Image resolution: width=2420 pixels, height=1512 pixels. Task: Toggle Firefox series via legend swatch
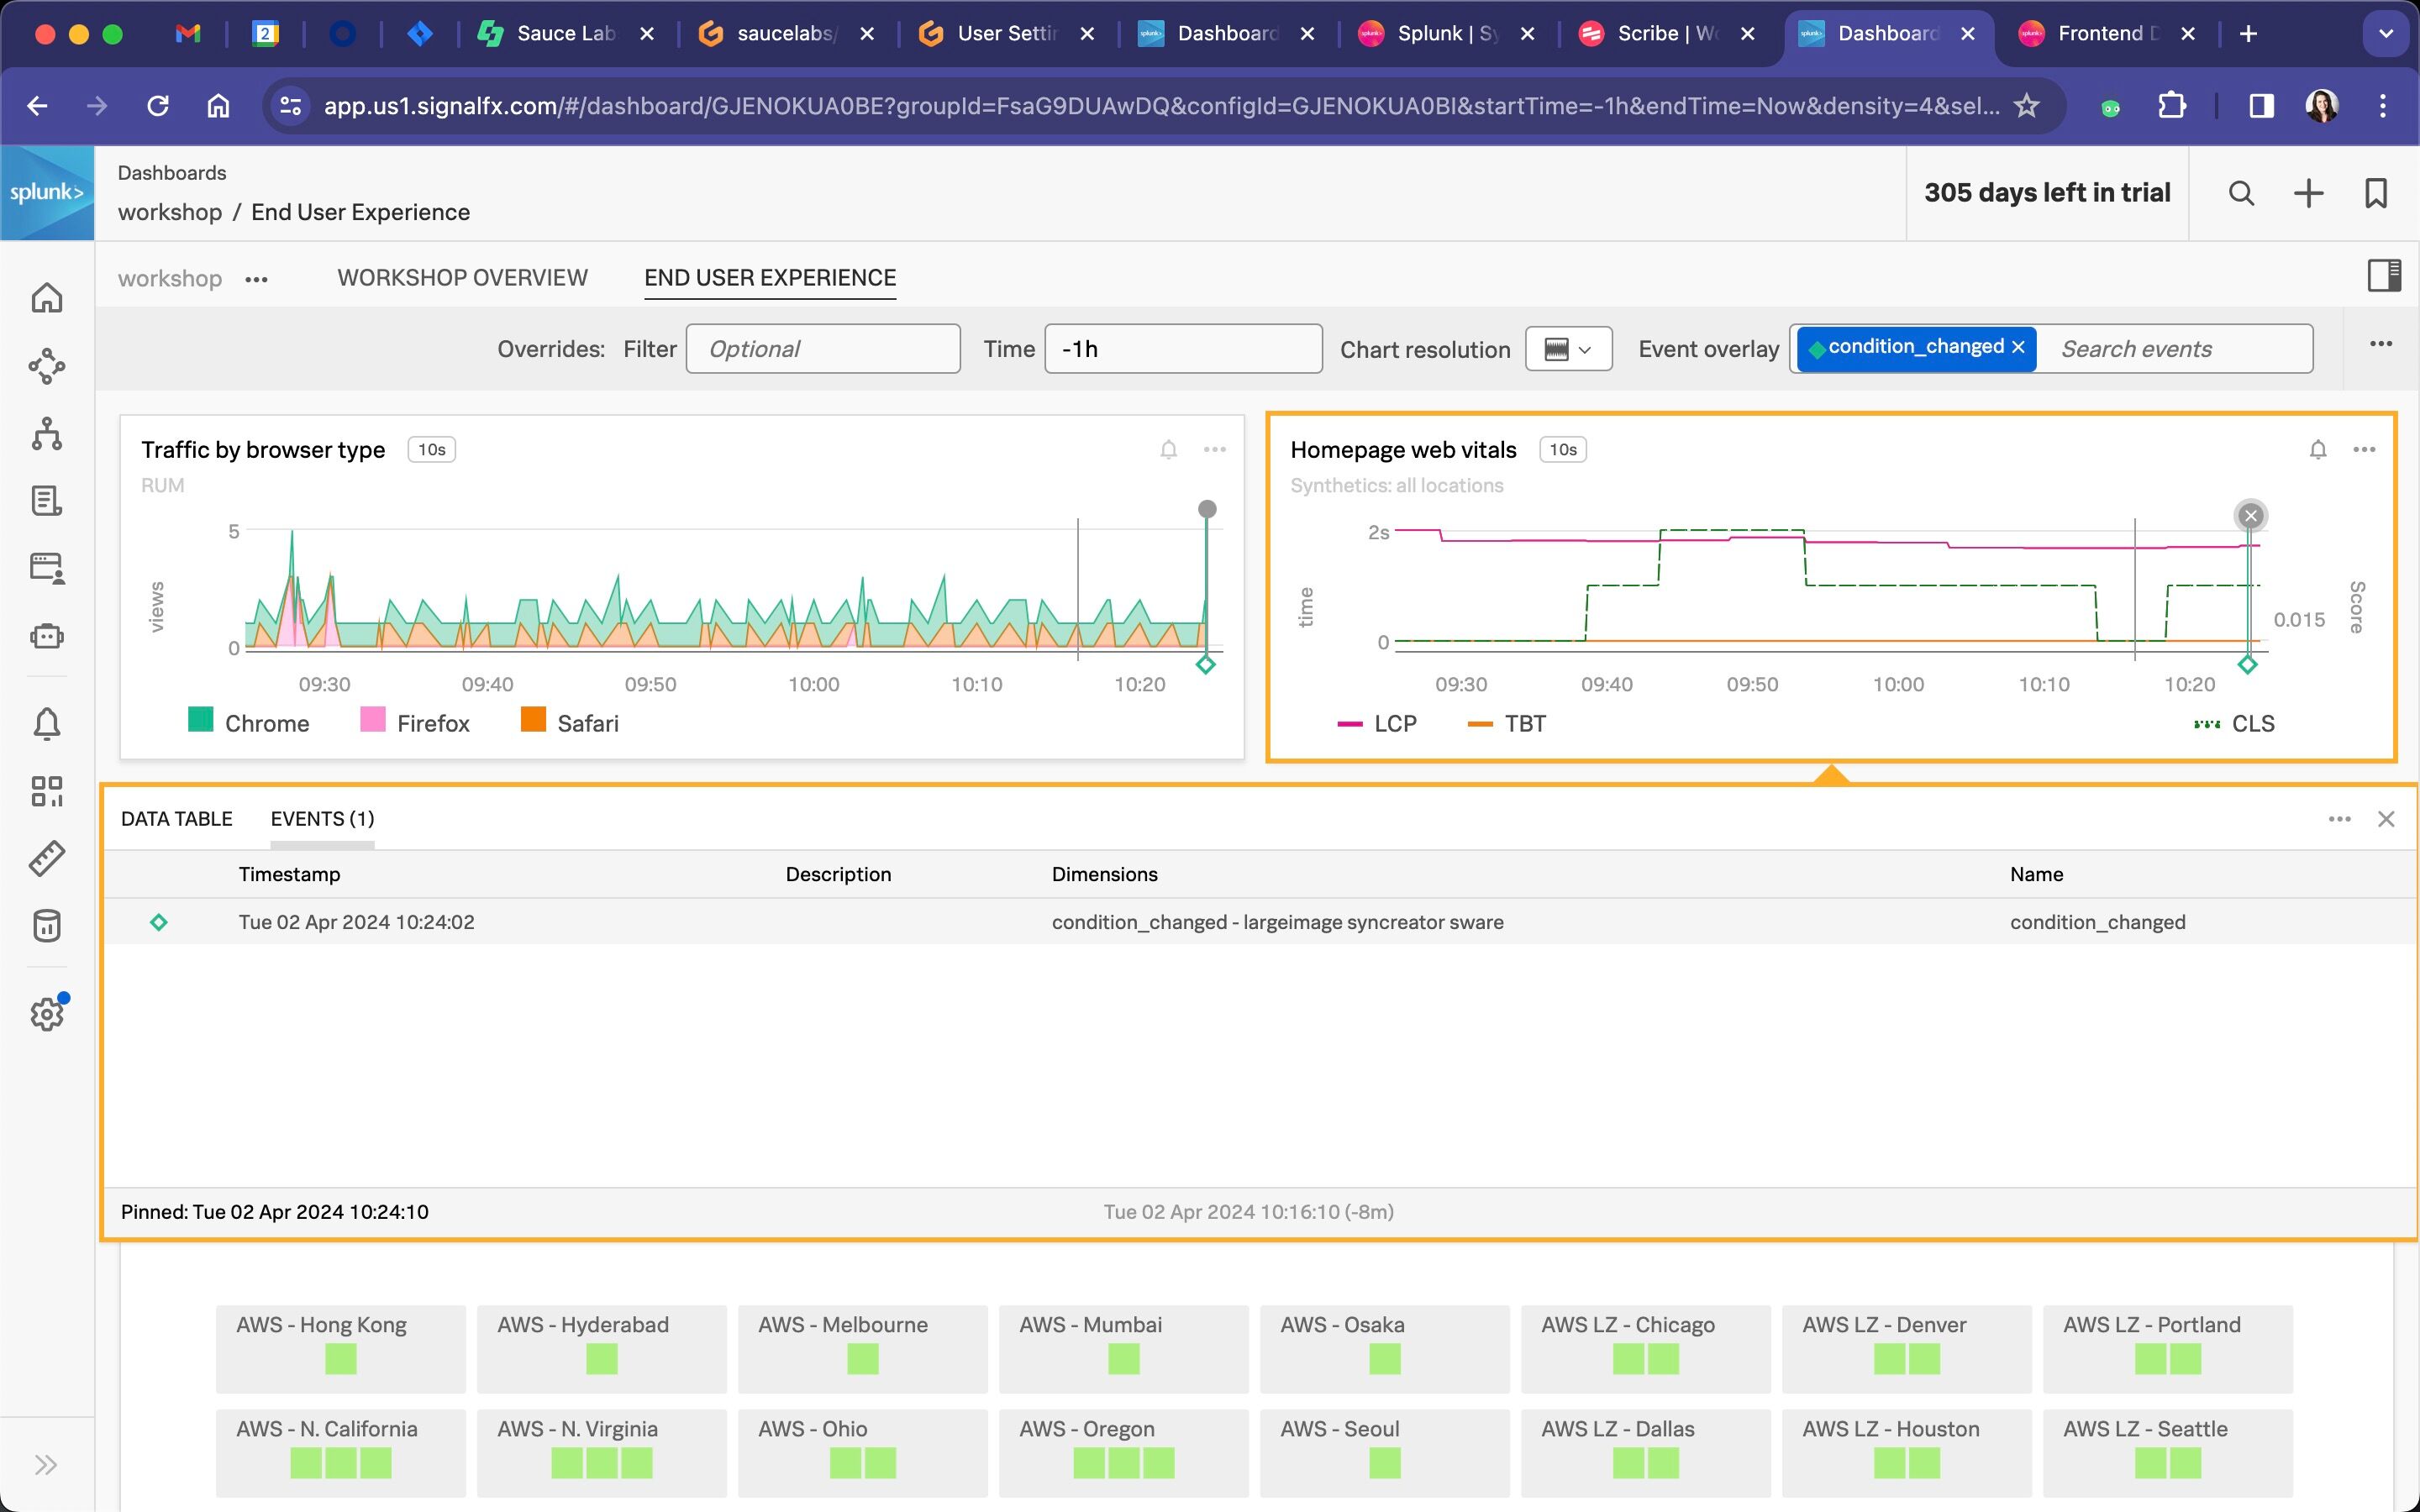pyautogui.click(x=373, y=720)
